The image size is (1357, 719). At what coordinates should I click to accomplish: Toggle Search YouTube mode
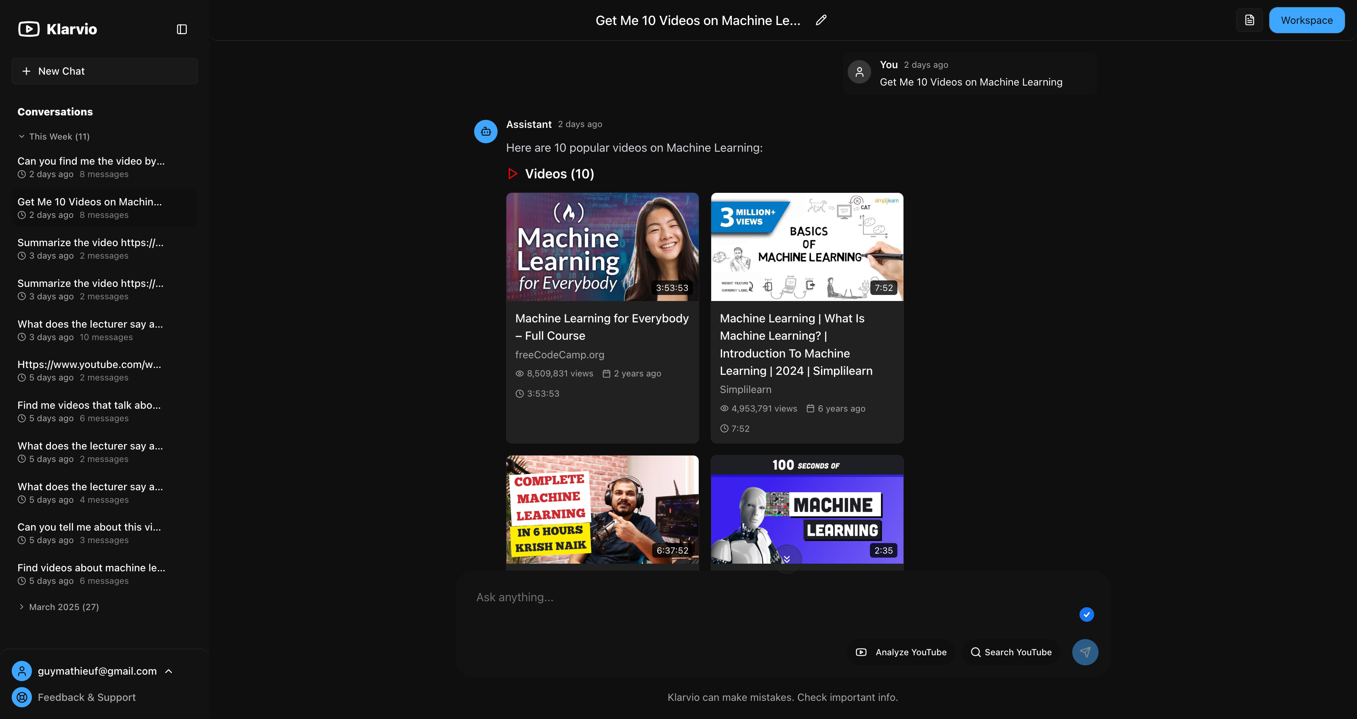pos(1011,652)
